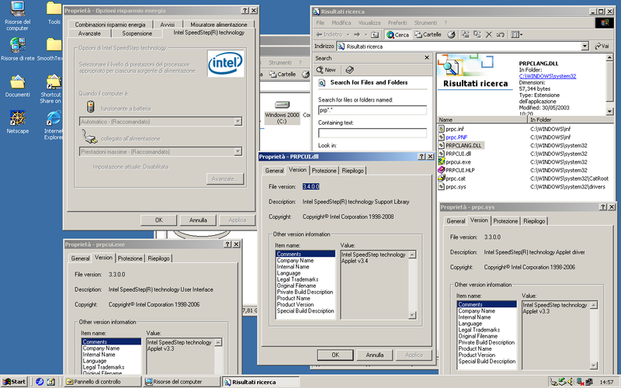Click the file name search field
Image resolution: width=621 pixels, height=388 pixels.
[373, 110]
